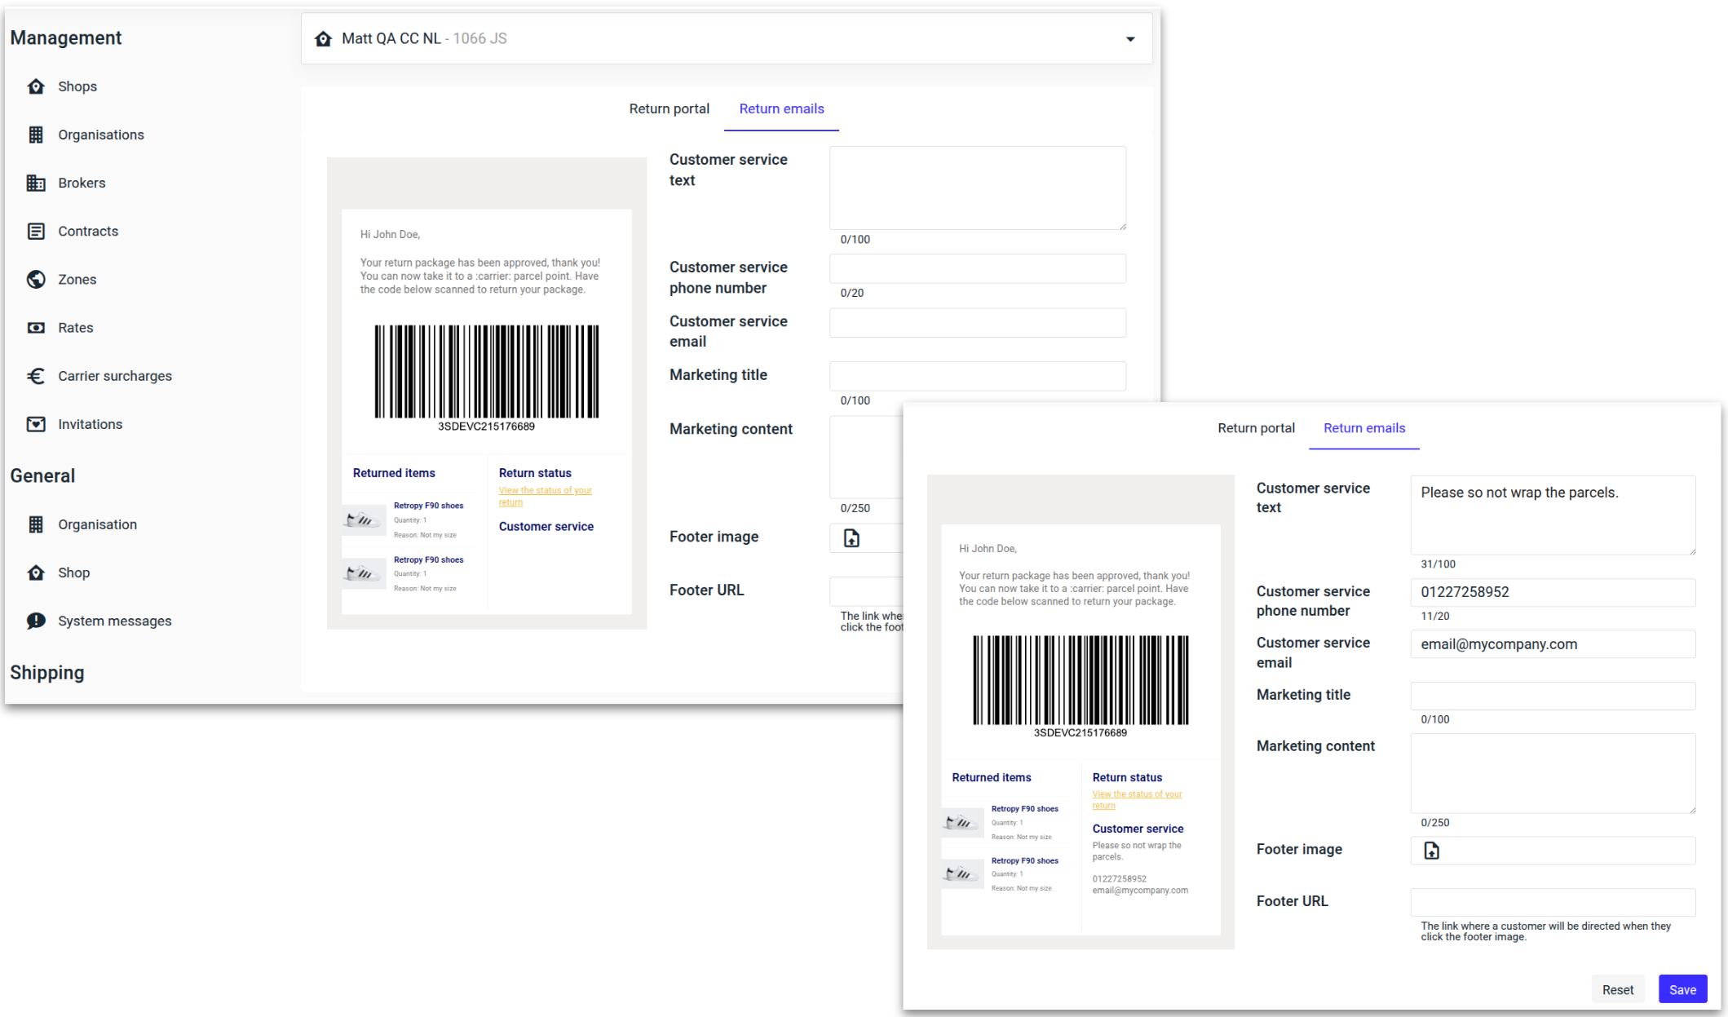Click the Footer URL input in front panel
Screen dimensions: 1728x1017
pos(1552,902)
